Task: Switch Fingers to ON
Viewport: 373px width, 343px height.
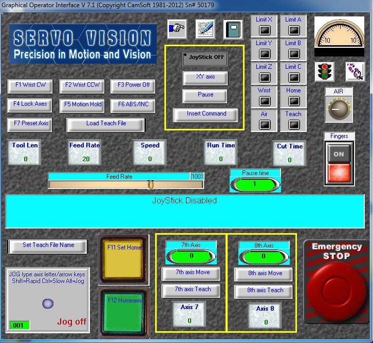Action: click(339, 154)
